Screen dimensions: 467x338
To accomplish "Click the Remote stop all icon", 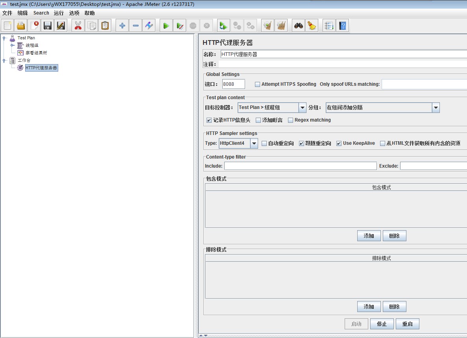I will click(237, 26).
